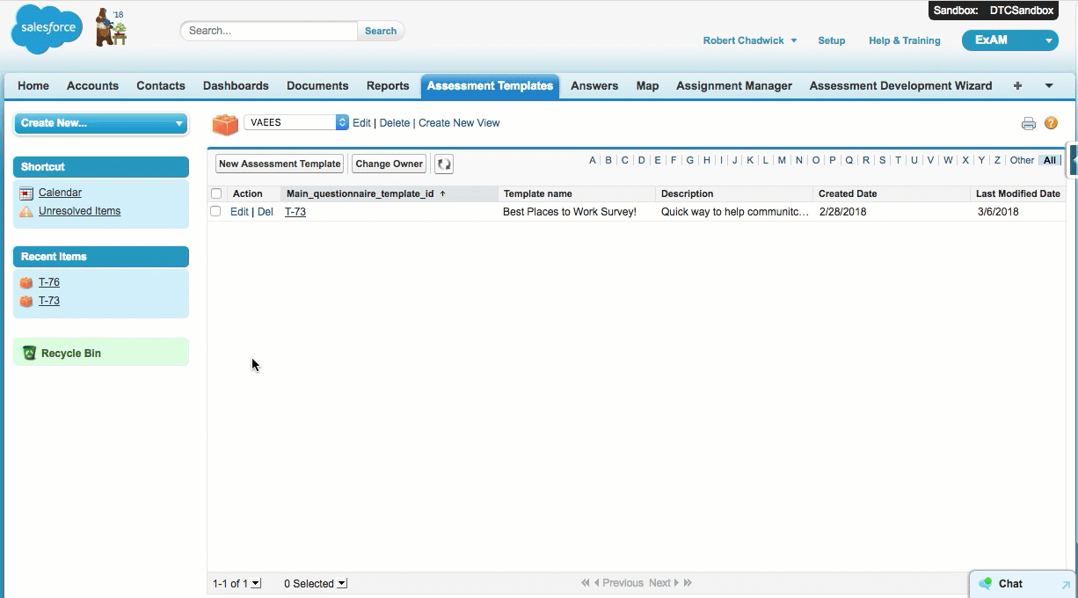The image size is (1078, 598).
Task: Open the ExAM app menu
Action: point(1009,40)
